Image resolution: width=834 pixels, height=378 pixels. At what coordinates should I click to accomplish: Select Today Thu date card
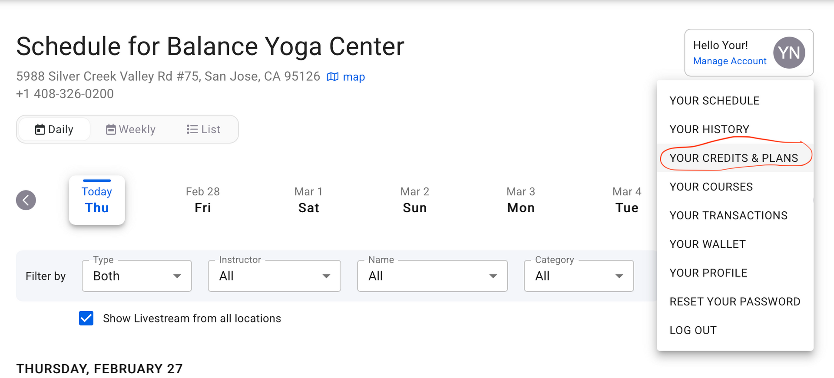97,200
